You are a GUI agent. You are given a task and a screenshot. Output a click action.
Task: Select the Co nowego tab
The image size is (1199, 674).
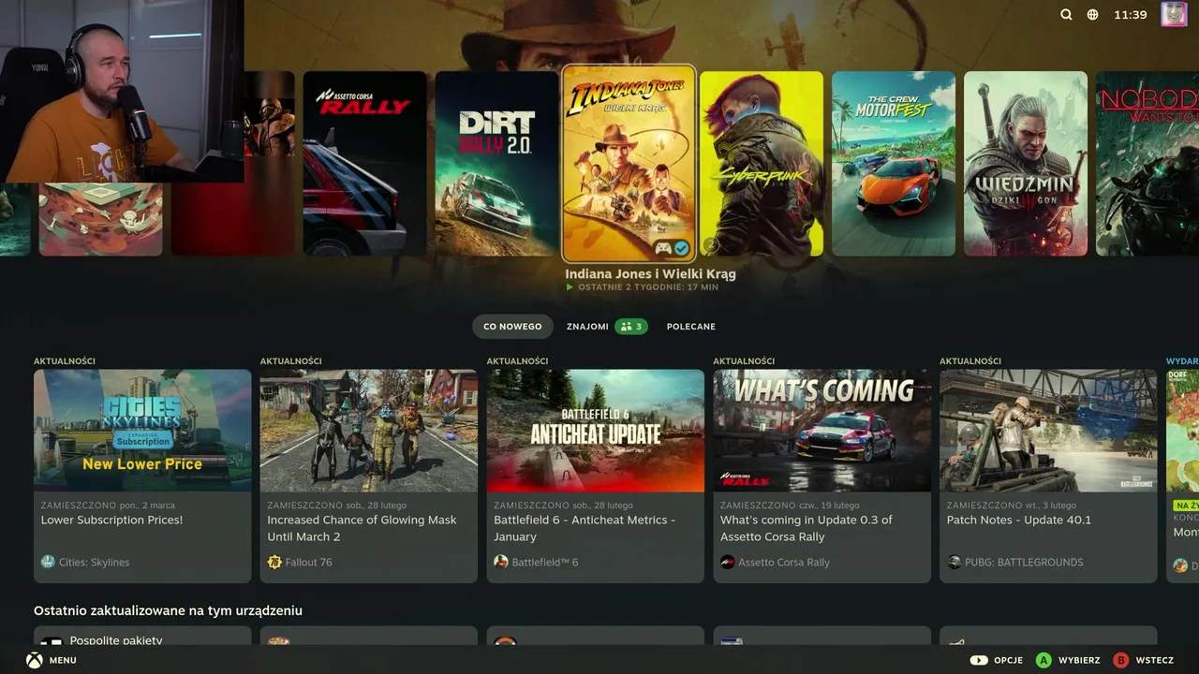512,327
